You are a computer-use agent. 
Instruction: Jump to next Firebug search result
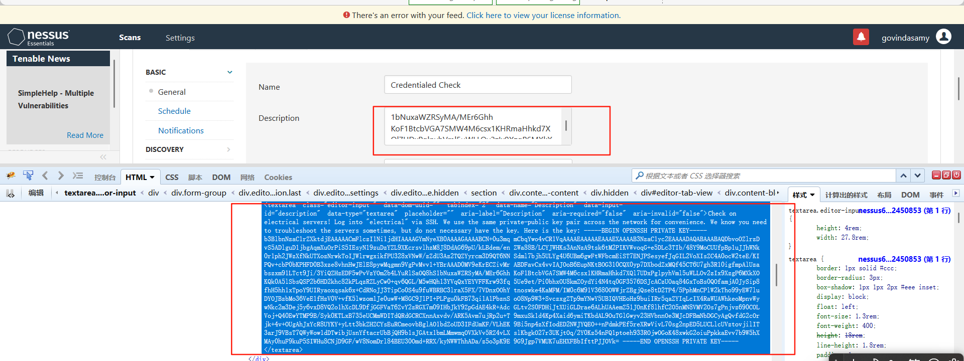(917, 175)
